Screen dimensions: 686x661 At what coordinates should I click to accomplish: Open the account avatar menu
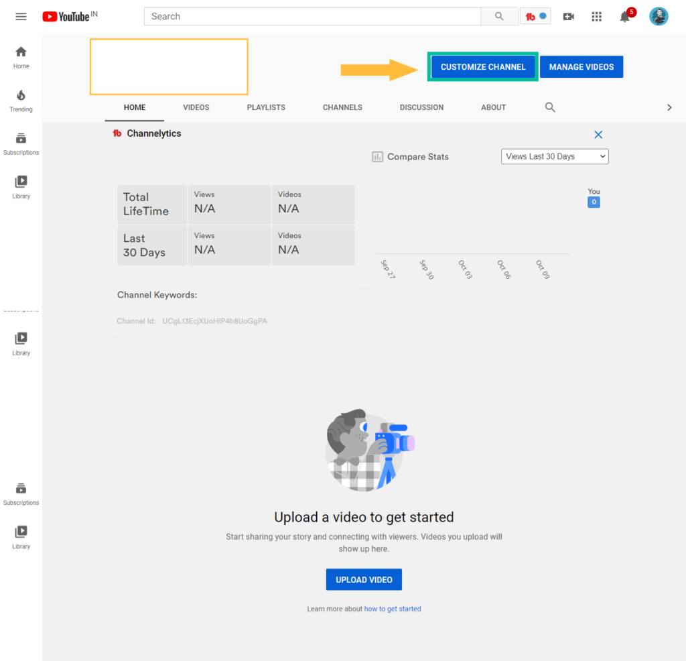tap(659, 17)
